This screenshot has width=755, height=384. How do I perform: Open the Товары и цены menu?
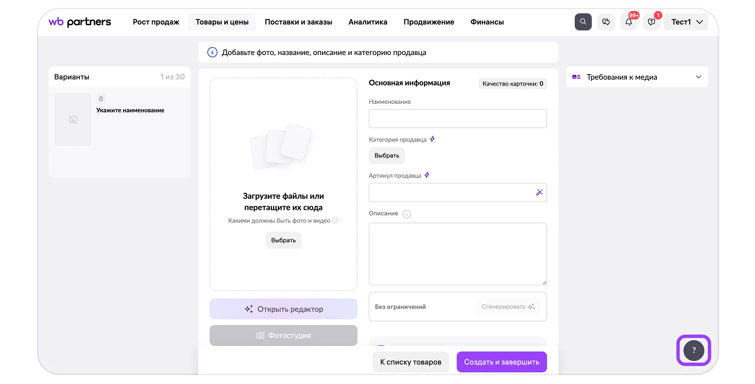click(222, 22)
